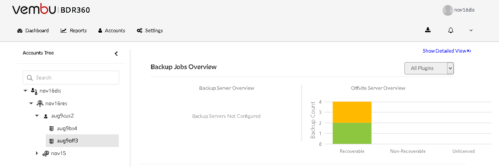499x167 pixels.
Task: Collapse the aug9cus2 tree node
Action: pos(37,116)
